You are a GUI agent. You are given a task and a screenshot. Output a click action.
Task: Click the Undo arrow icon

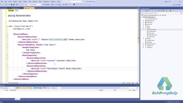[x=17, y=5]
